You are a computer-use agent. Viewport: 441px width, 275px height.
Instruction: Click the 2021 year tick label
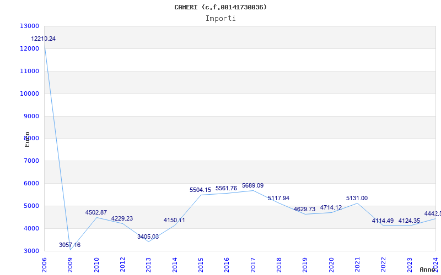[357, 265]
